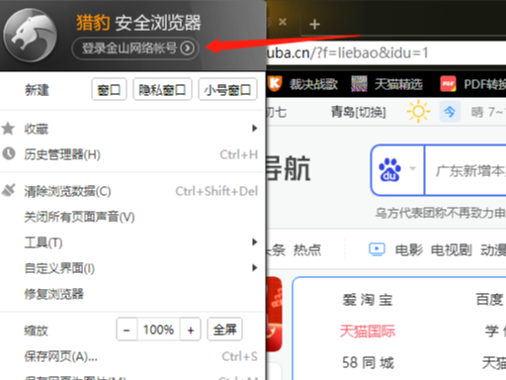
Task: Click the blue video player icon
Action: (377, 249)
